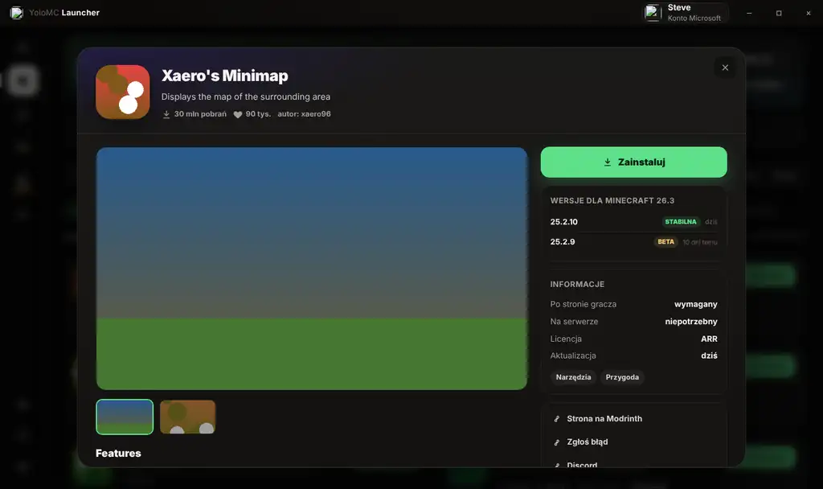Click the 'dziś' value next to Aktualizacja
Viewport: 823px width, 489px height.
coord(709,355)
